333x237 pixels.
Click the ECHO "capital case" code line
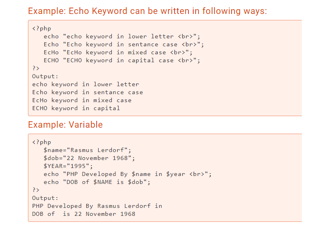tap(122, 60)
